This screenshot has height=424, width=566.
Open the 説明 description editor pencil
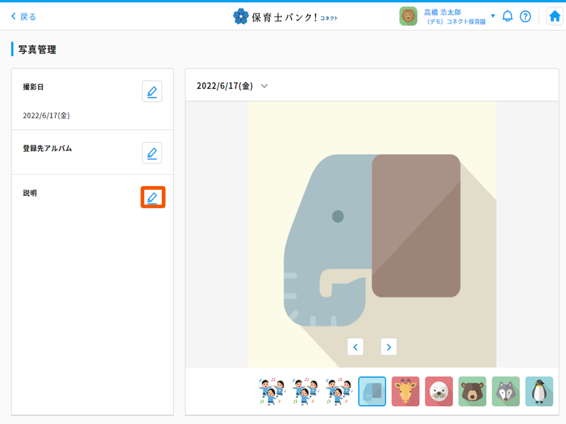pos(152,197)
